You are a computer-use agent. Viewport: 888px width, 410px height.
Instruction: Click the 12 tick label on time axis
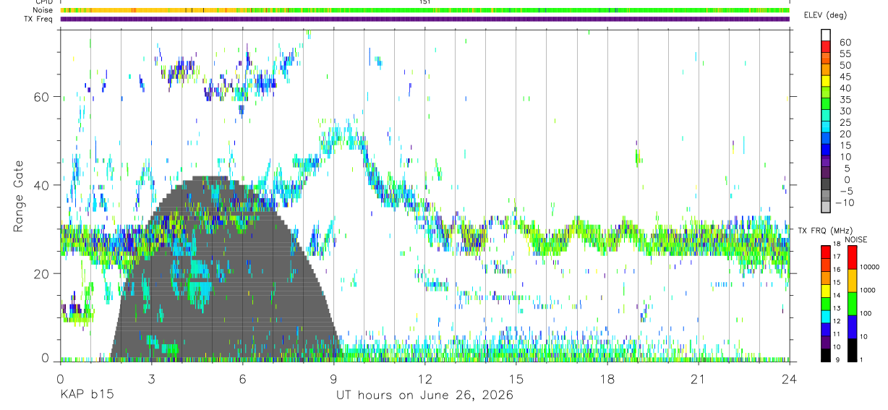pyautogui.click(x=424, y=380)
